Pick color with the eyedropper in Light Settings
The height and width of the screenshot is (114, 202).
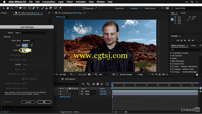point(31,45)
